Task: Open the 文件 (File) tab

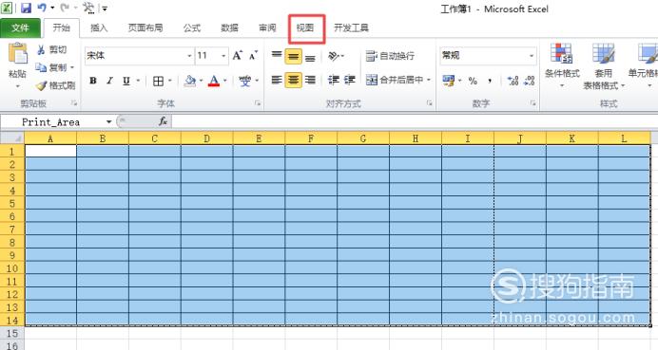Action: [x=20, y=28]
